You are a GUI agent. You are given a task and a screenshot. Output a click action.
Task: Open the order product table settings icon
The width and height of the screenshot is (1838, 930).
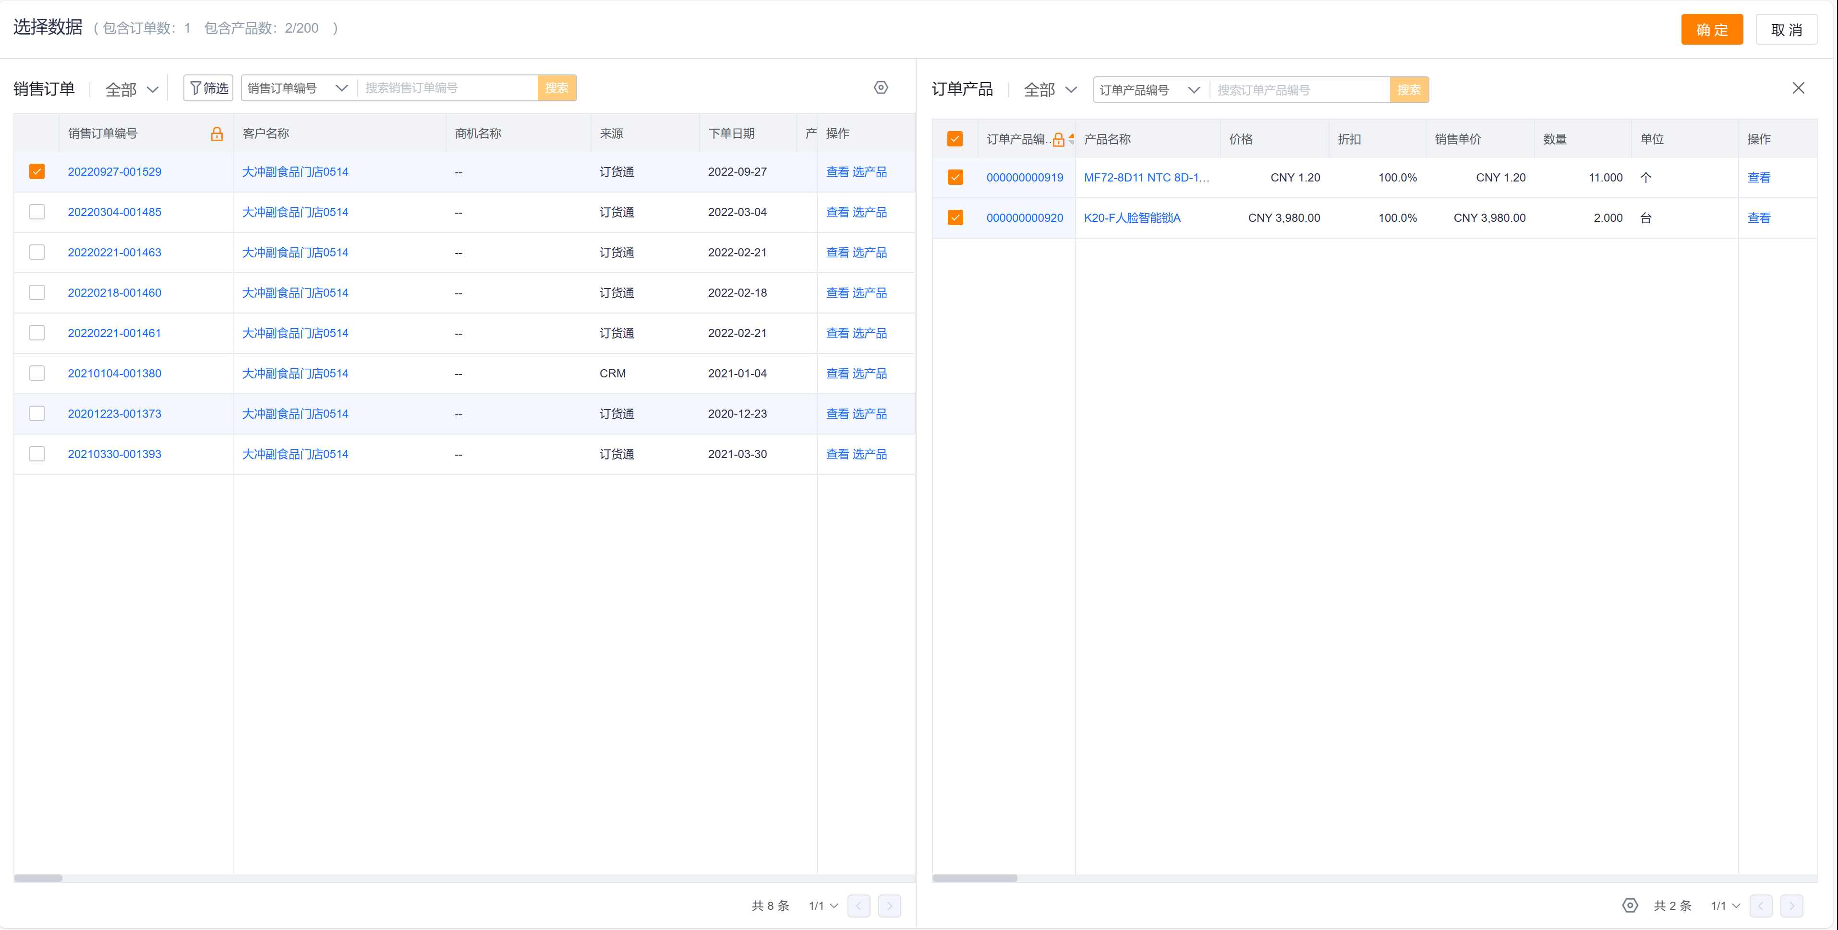(1630, 905)
